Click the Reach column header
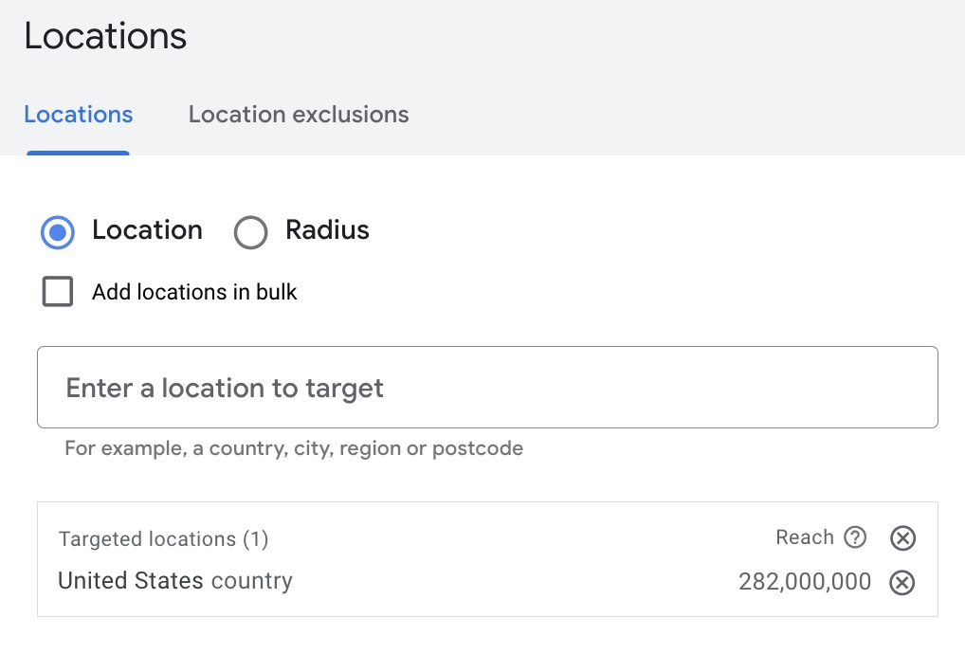The height and width of the screenshot is (654, 965). [803, 536]
